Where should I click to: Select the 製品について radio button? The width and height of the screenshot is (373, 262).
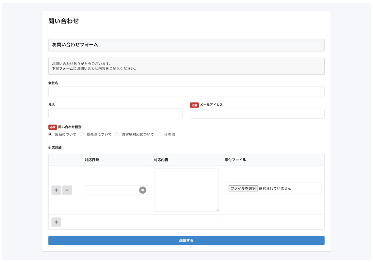click(50, 134)
